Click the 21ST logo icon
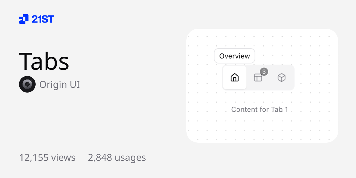 24,19
